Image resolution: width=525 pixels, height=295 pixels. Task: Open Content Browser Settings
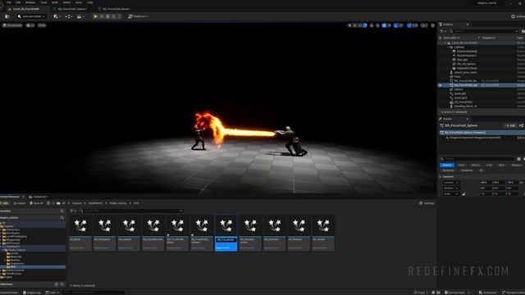(427, 203)
